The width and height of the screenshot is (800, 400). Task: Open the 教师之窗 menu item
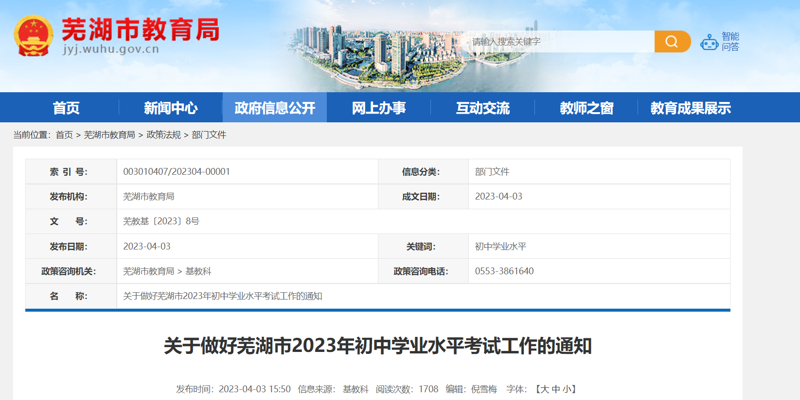587,108
